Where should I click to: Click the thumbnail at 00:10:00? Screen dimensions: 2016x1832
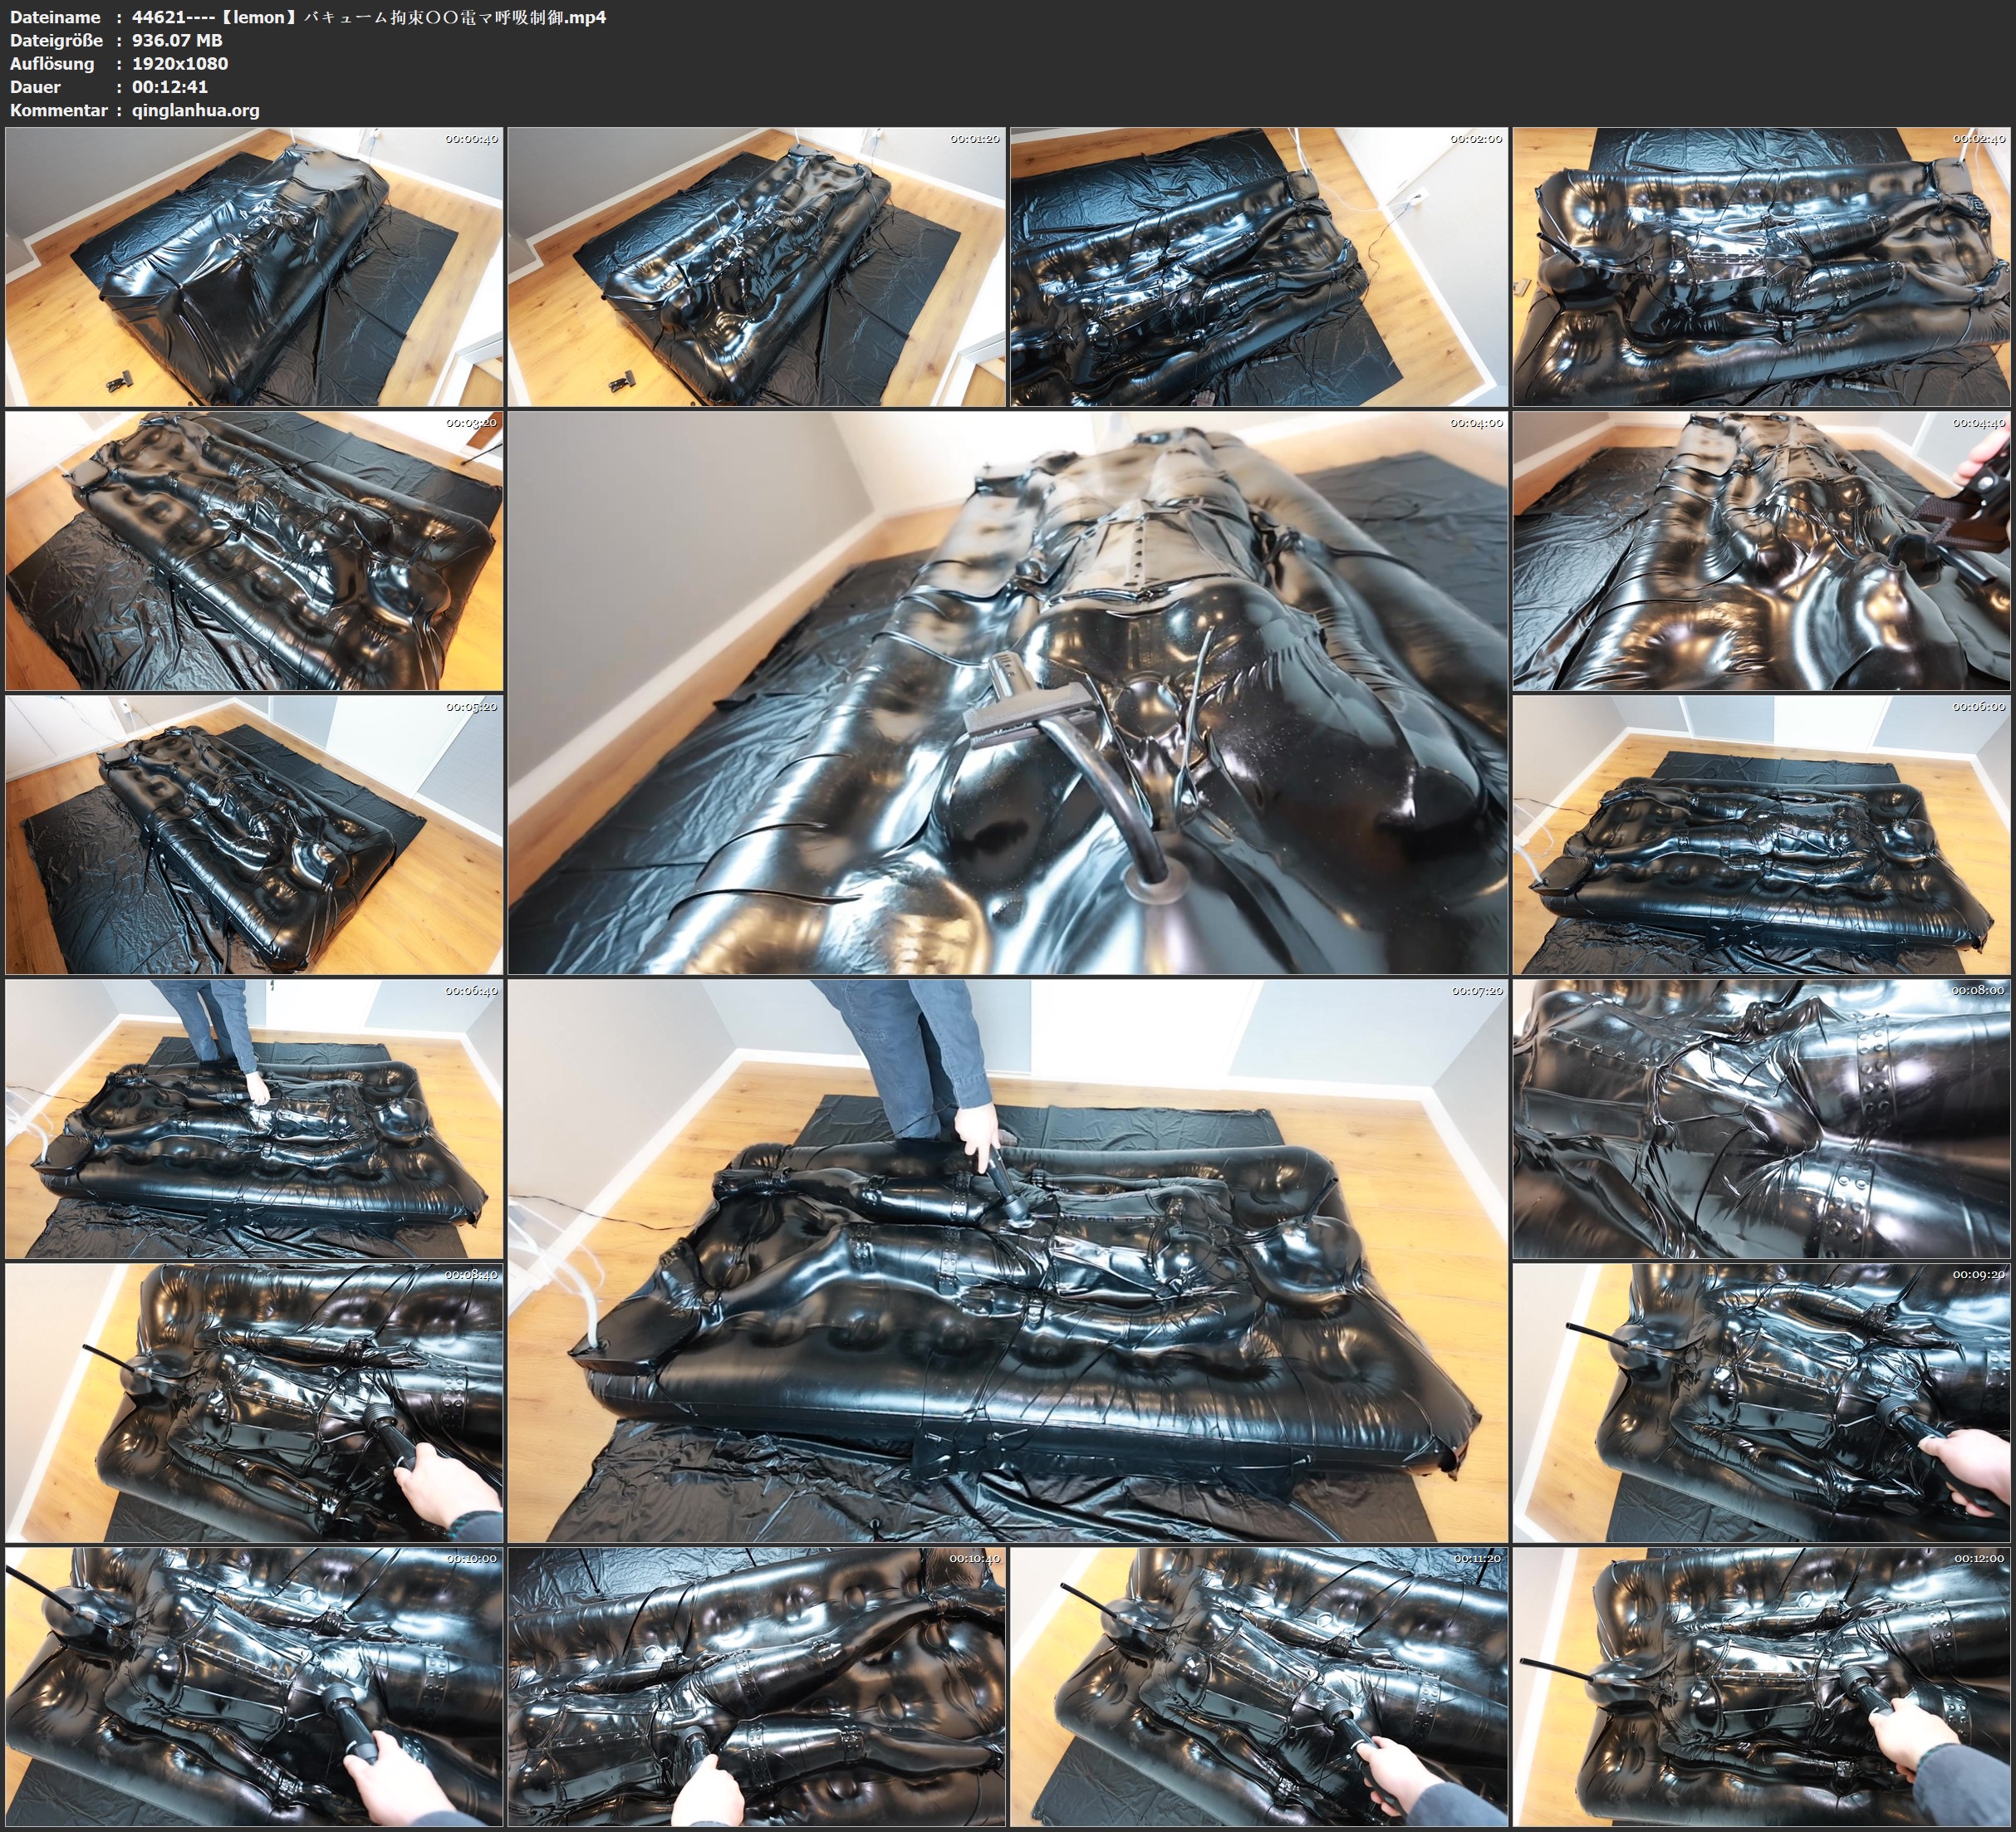click(254, 1686)
